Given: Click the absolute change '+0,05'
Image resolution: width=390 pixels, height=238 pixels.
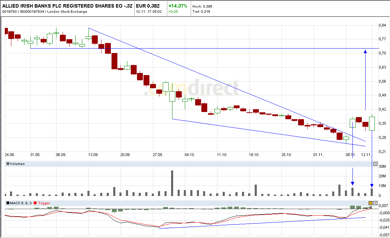Looking at the screenshot, I should tap(173, 11).
